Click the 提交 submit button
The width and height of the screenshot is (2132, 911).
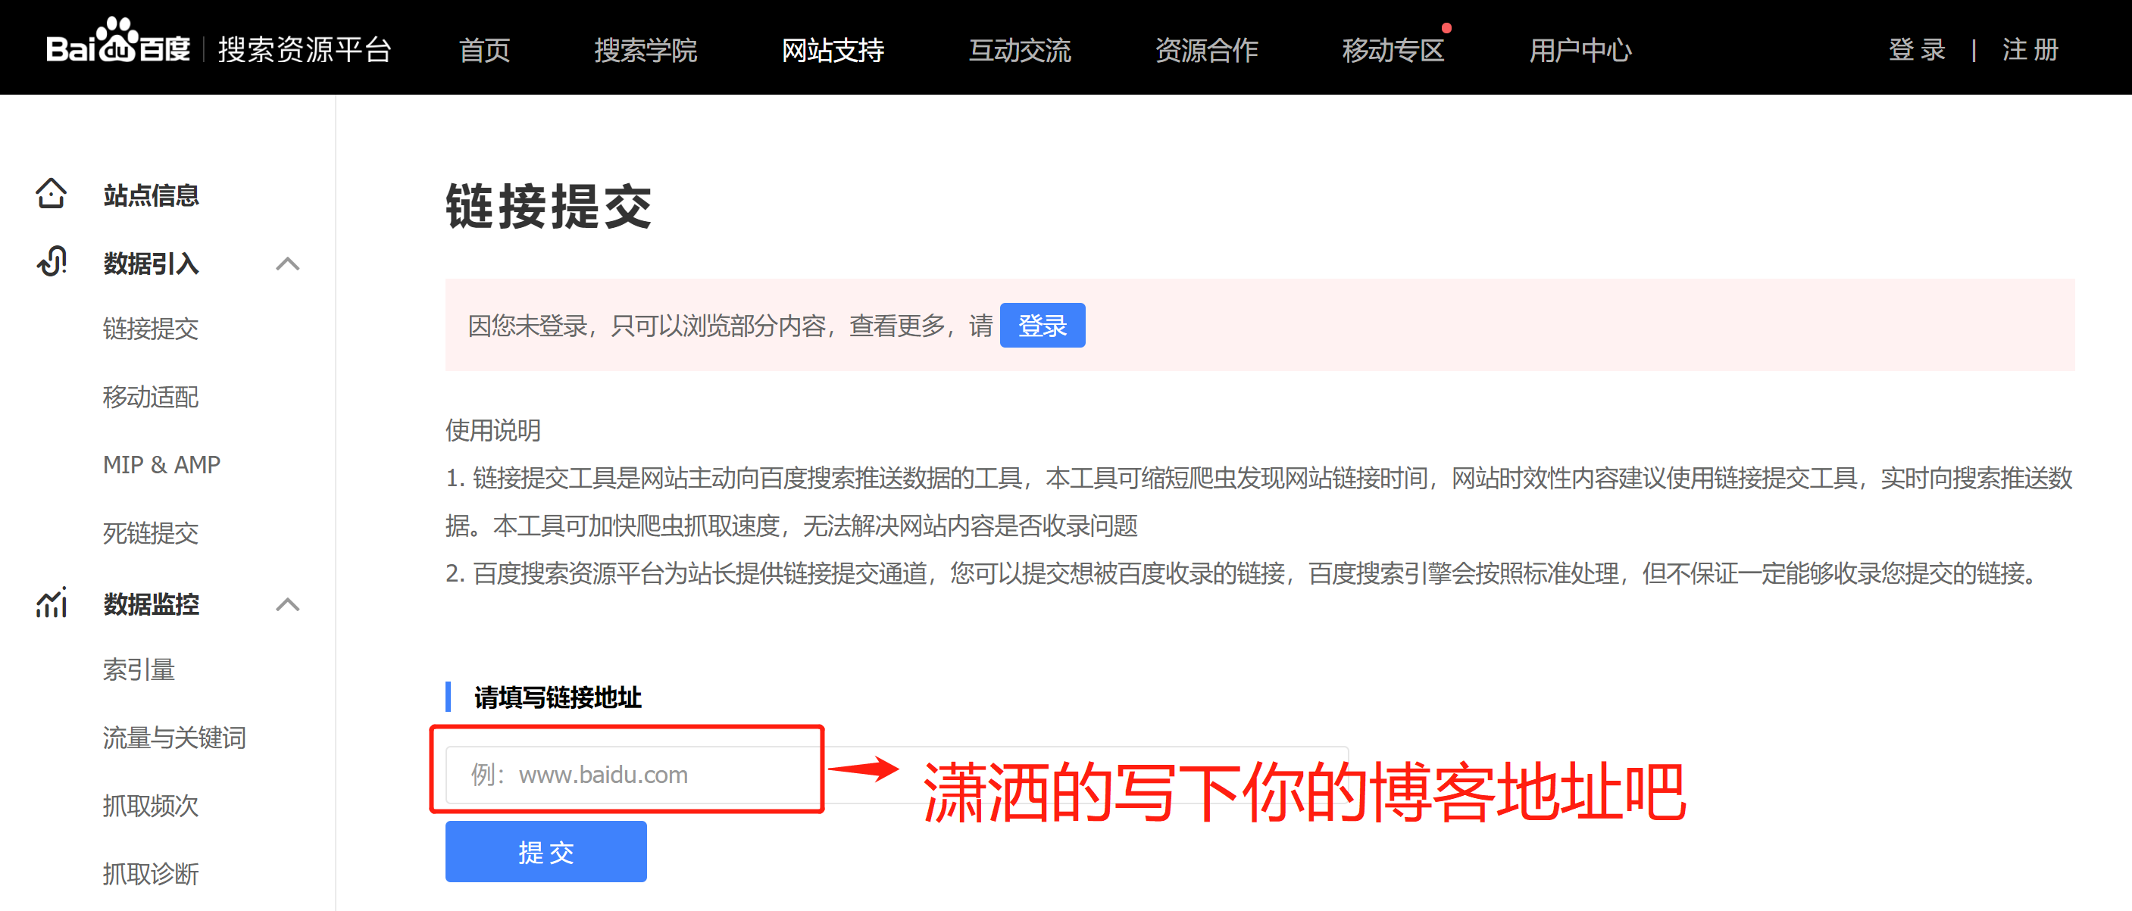pyautogui.click(x=546, y=851)
